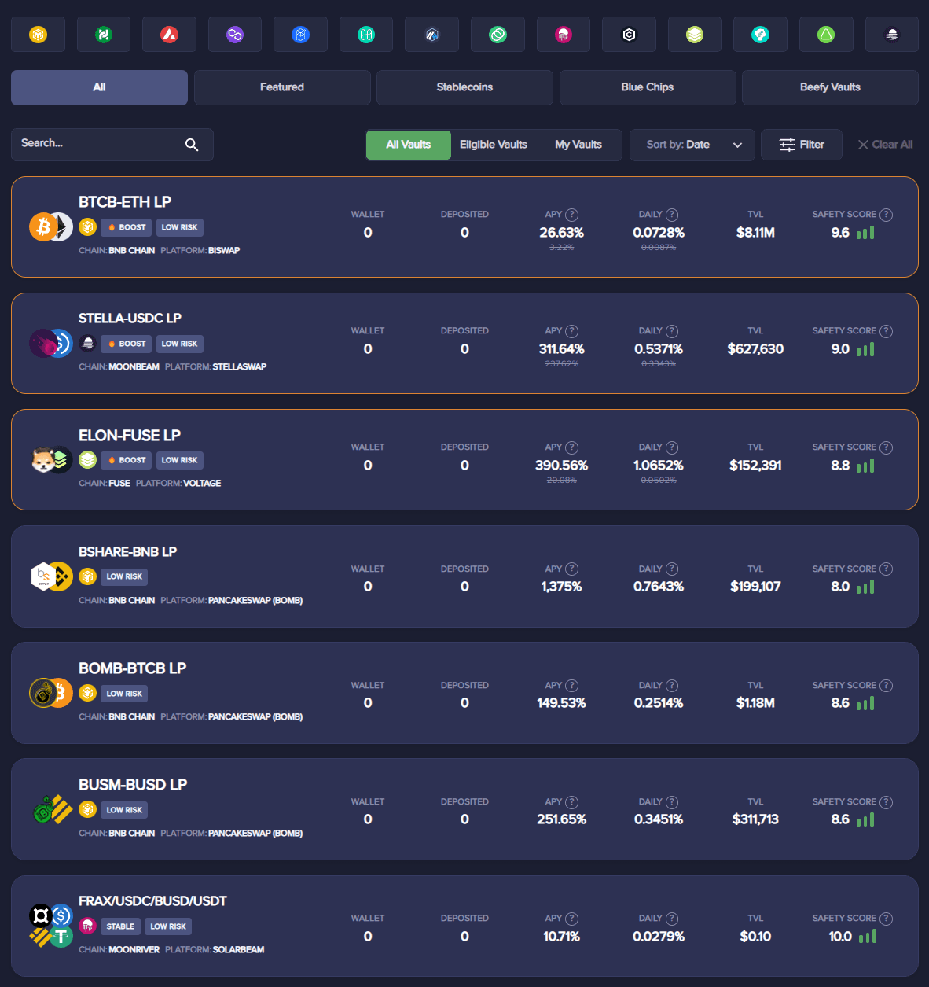Switch to Eligible Vaults toggle
Viewport: 929px width, 987px height.
(494, 145)
